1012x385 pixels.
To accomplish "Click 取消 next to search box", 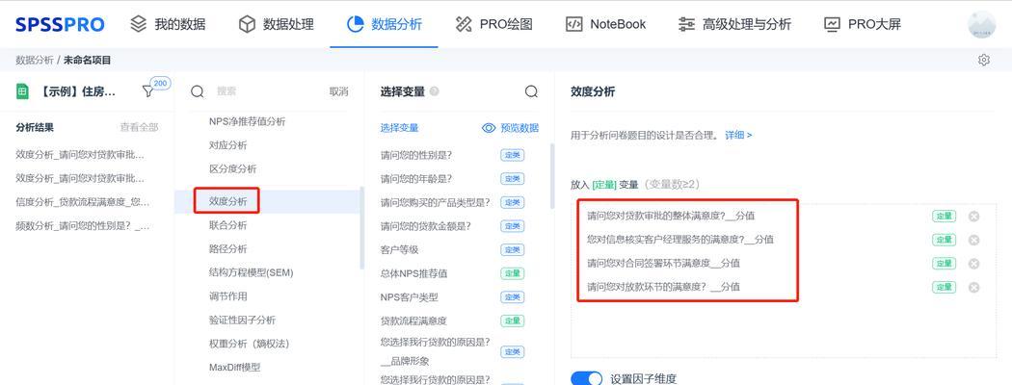I will pos(339,91).
